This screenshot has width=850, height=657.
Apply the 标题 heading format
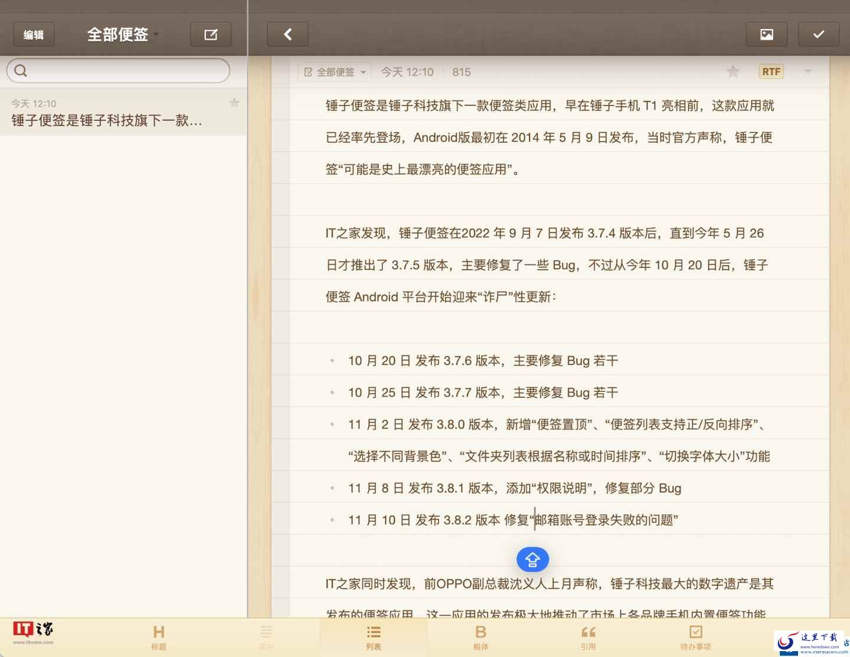click(159, 638)
